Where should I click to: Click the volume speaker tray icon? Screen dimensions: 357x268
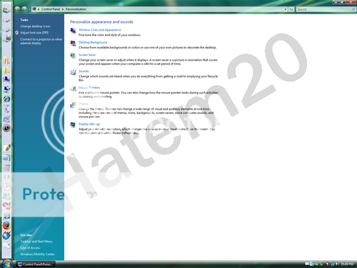tap(337, 264)
